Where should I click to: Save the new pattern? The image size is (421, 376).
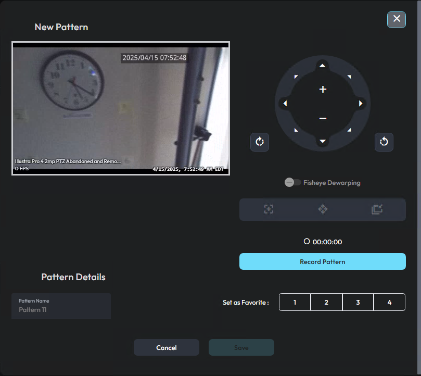[241, 347]
